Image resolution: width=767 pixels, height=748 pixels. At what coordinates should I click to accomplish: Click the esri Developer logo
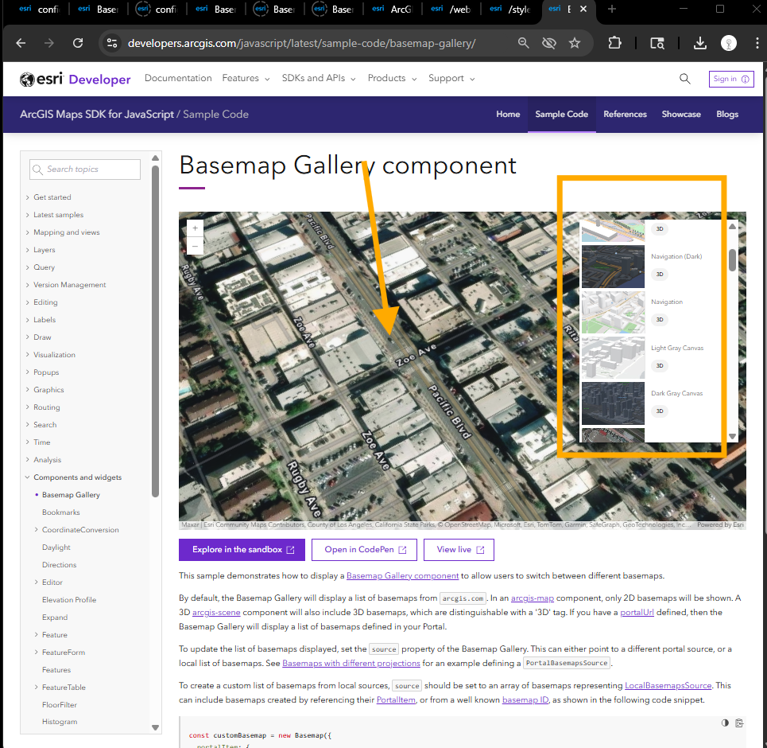point(76,79)
